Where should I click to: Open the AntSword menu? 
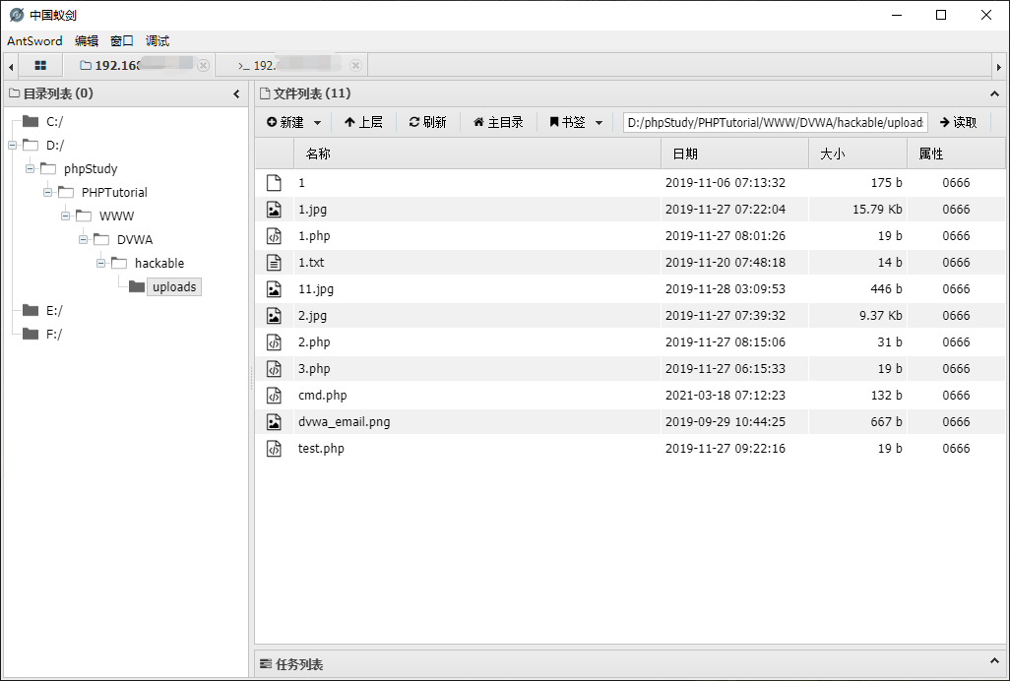click(x=34, y=41)
